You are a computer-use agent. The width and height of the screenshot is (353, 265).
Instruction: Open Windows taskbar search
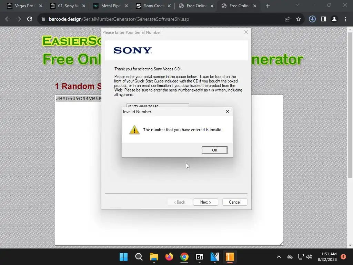coord(139,257)
